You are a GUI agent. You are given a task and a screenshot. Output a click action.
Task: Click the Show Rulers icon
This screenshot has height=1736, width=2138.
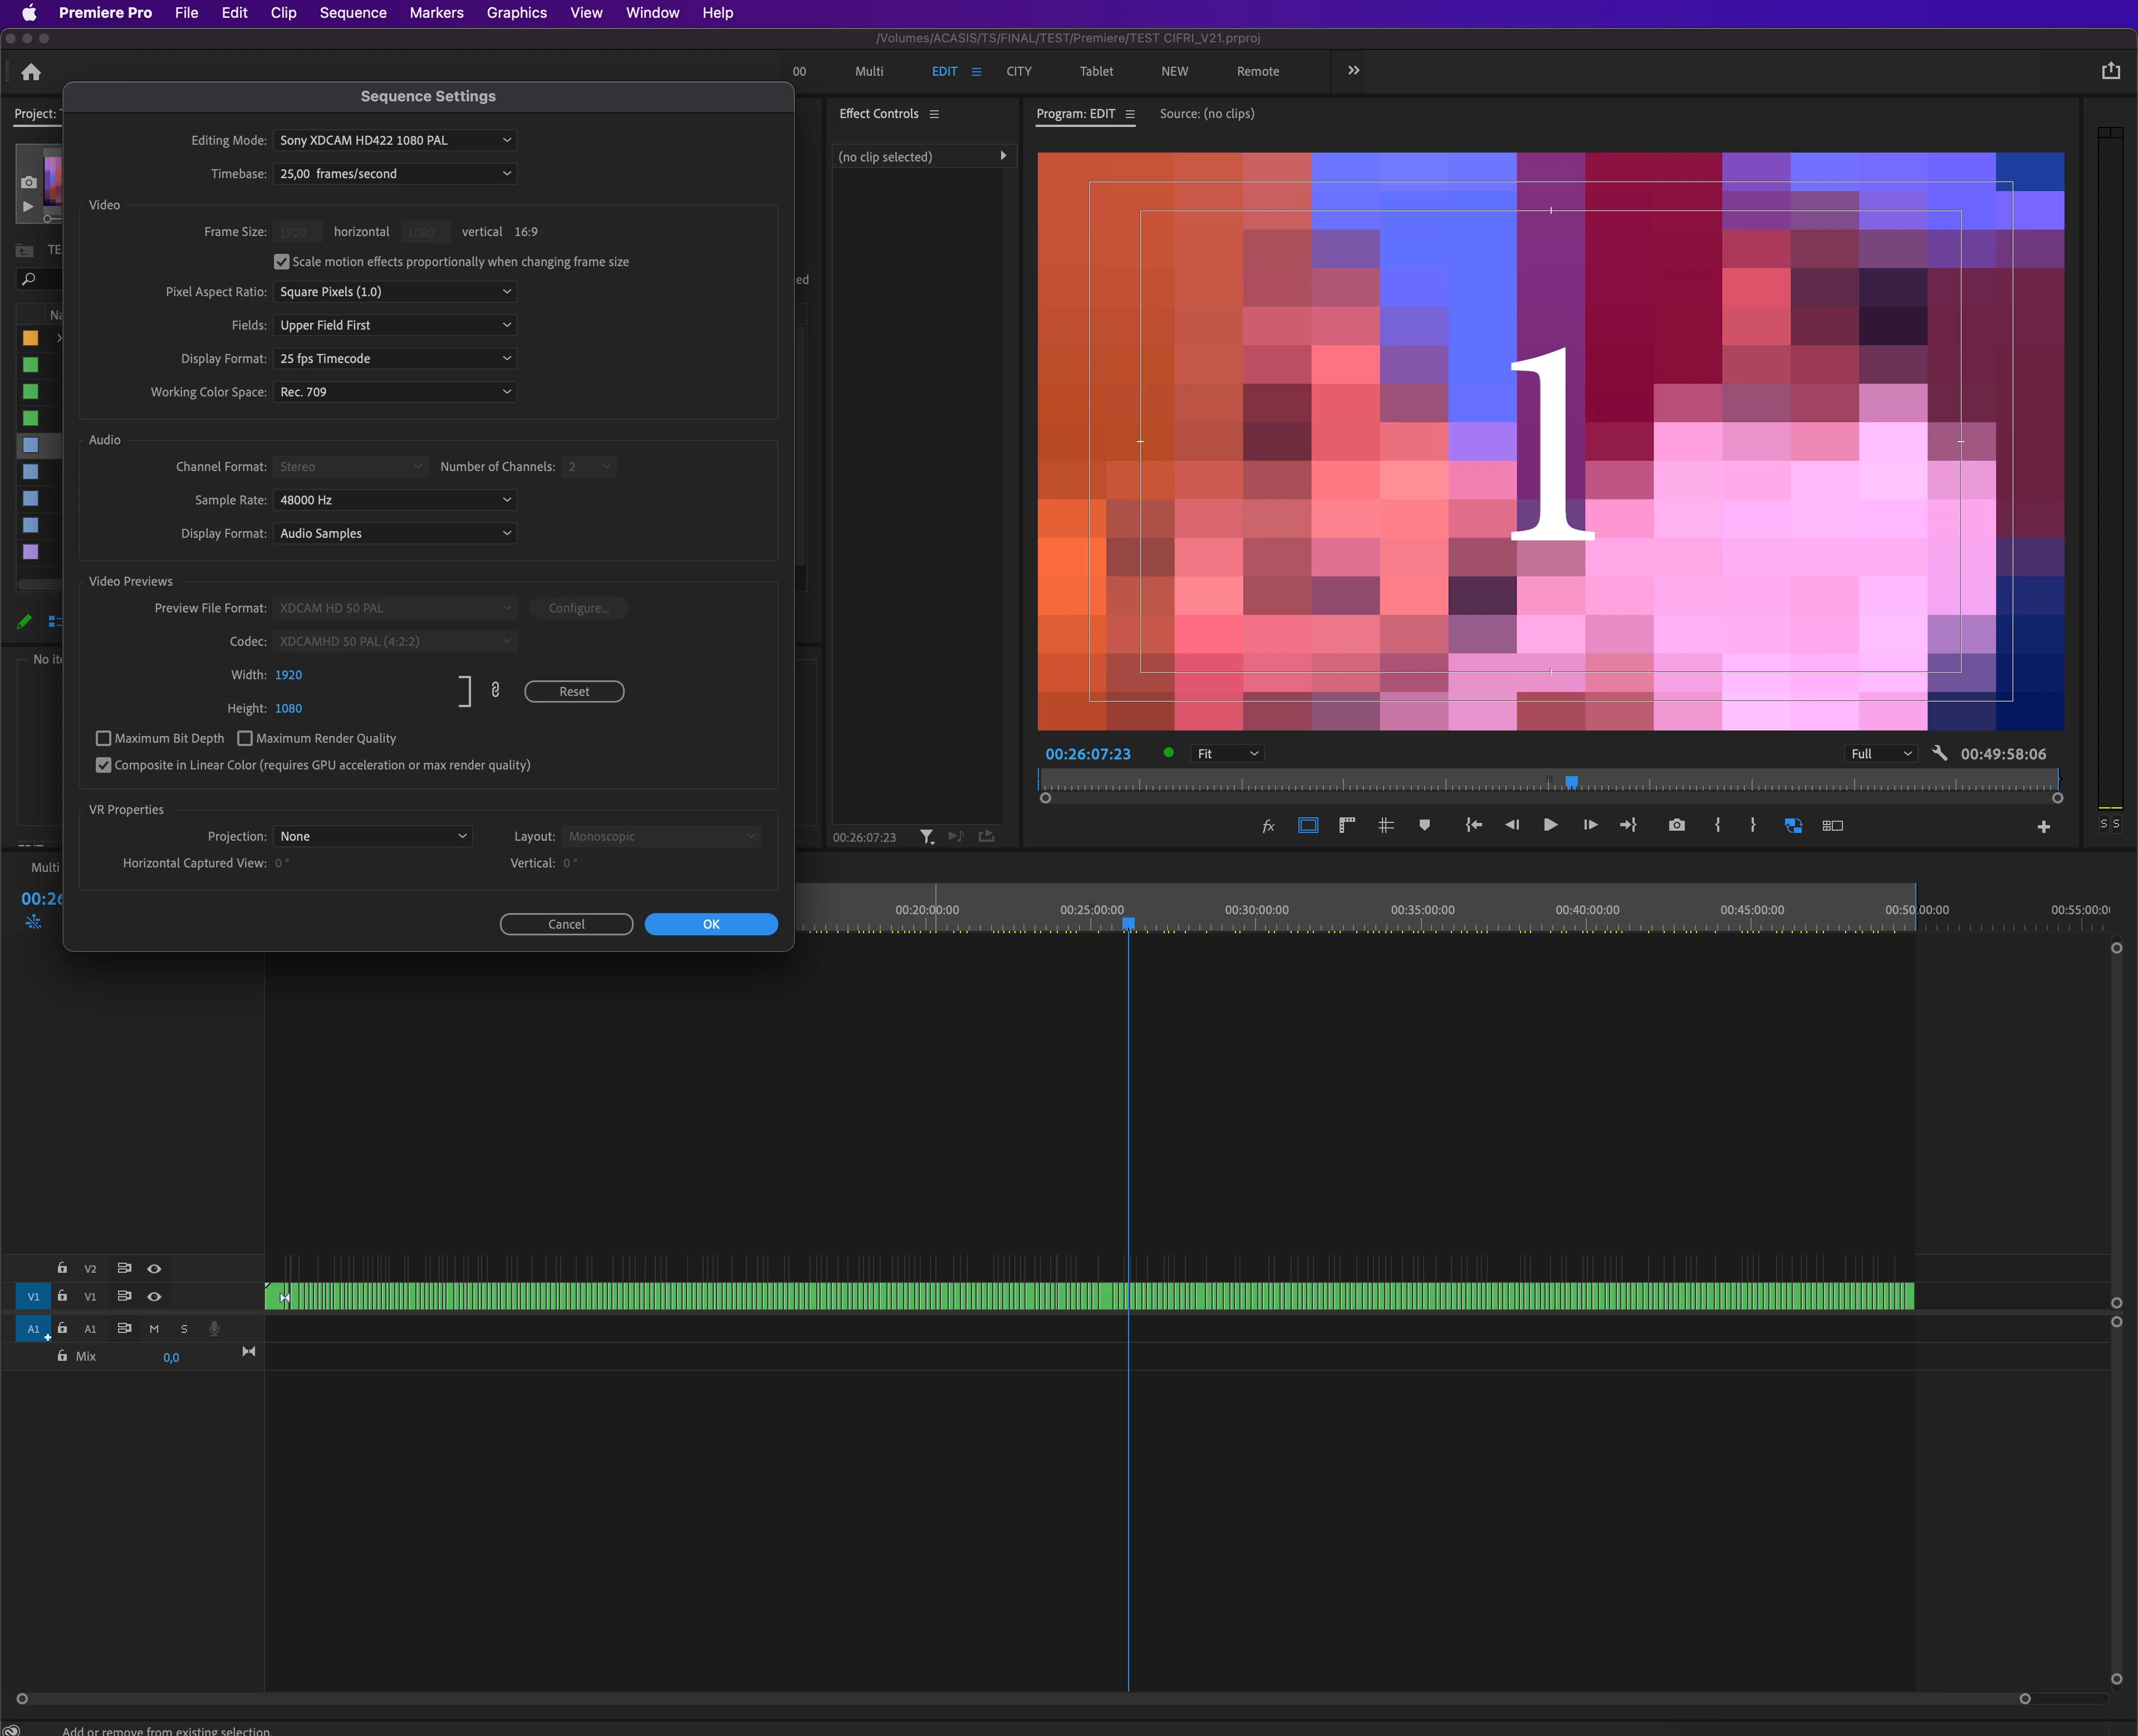click(1347, 825)
